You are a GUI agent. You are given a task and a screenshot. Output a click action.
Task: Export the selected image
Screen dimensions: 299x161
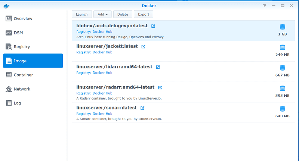pos(144,14)
